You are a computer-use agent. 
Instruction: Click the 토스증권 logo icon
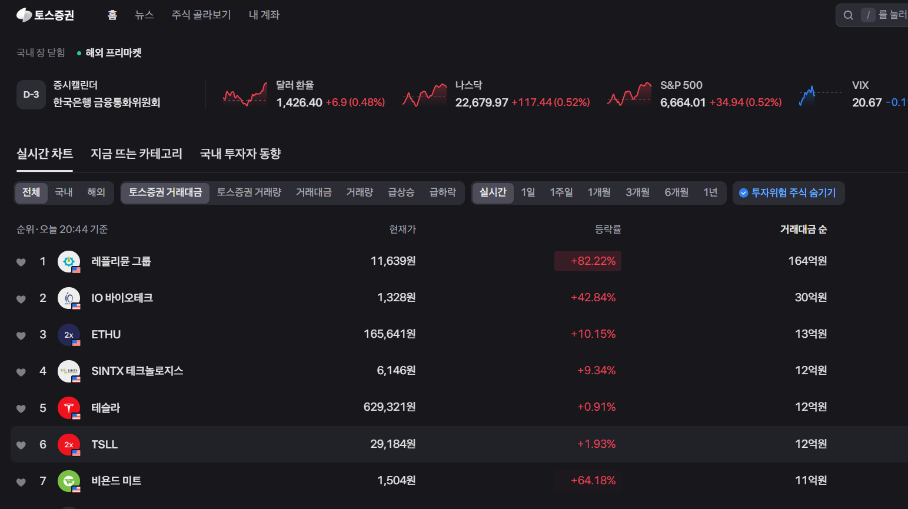click(24, 15)
